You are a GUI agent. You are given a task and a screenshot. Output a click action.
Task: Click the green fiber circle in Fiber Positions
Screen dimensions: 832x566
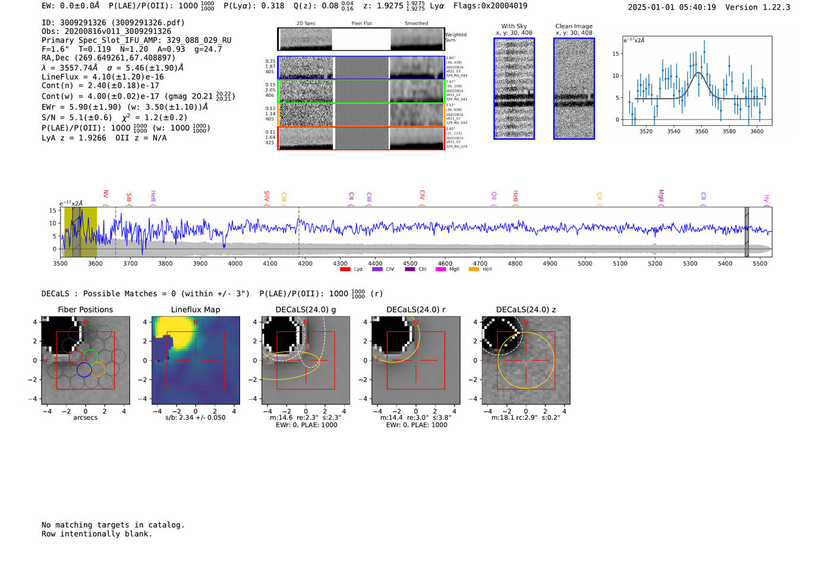click(90, 358)
